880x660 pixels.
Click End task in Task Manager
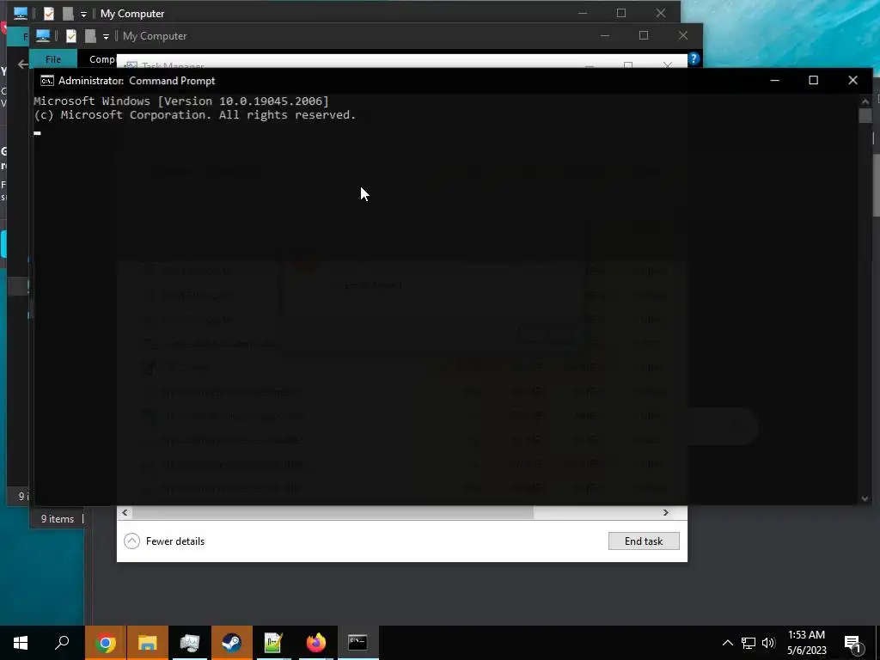click(644, 541)
